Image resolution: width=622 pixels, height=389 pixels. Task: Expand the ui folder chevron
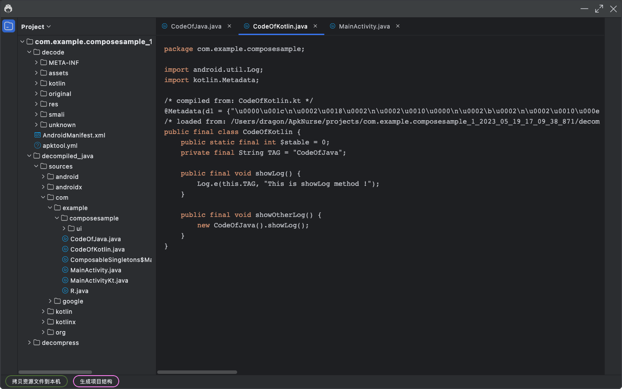[64, 228]
